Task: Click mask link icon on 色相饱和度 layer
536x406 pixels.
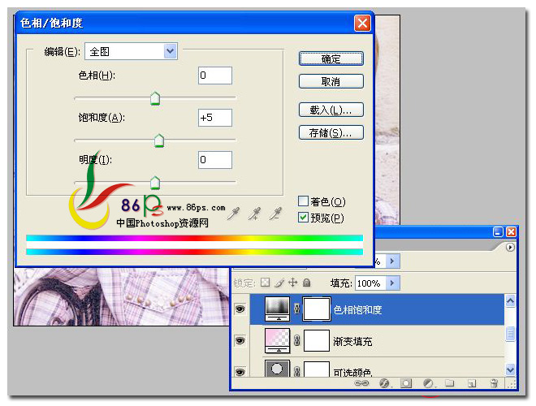Action: tap(296, 309)
